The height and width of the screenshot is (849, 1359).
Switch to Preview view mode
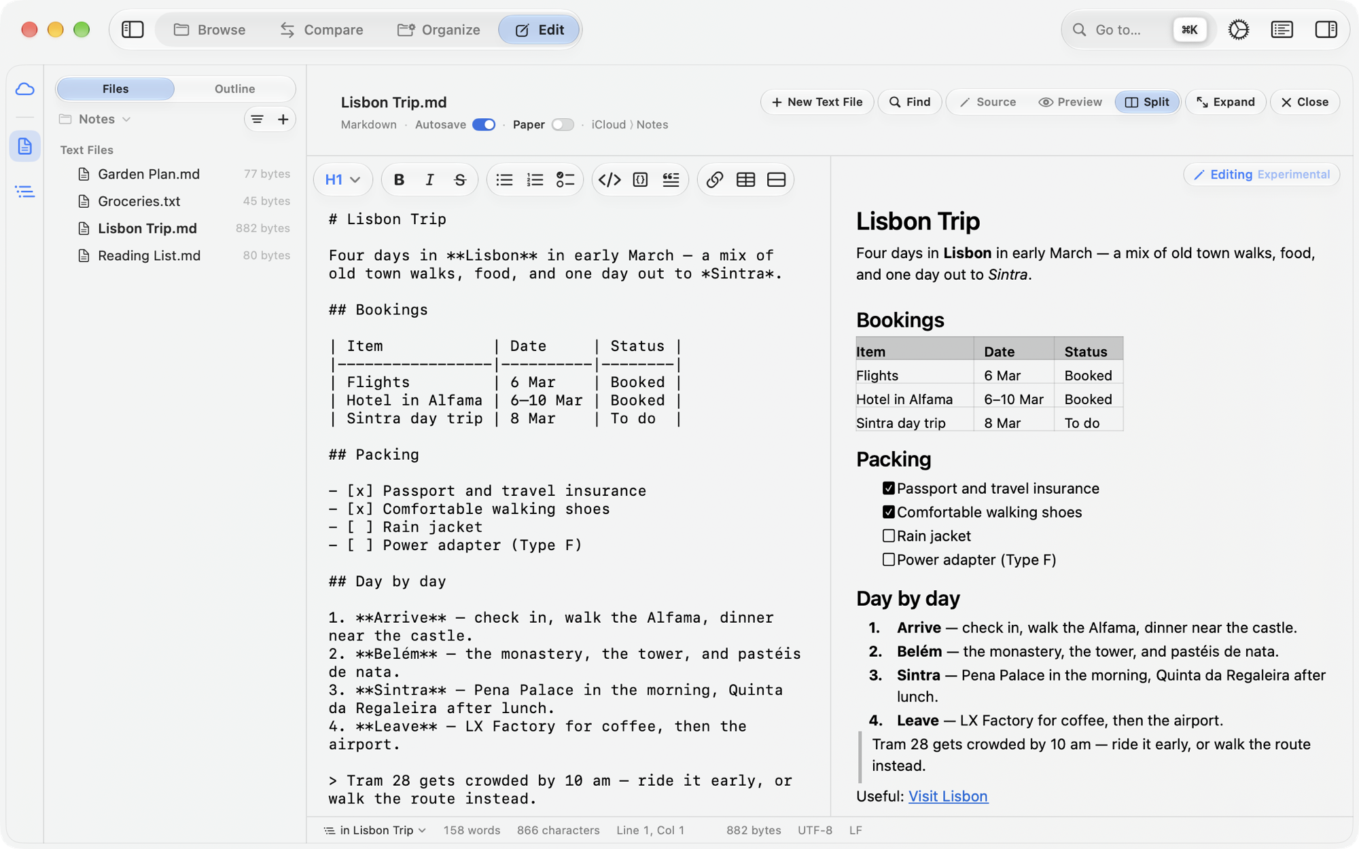[x=1070, y=102]
